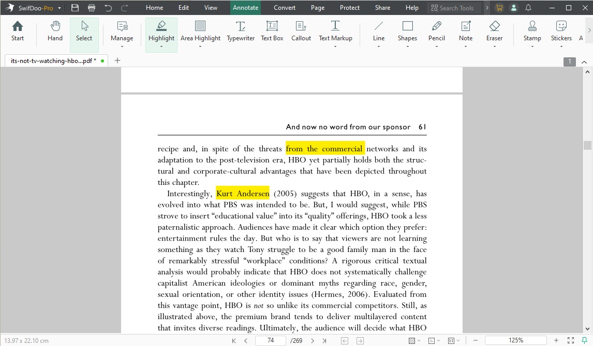Print the document
593x346 pixels.
coord(92,8)
